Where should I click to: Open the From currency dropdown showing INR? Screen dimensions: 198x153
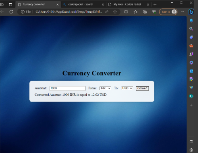click(105, 88)
